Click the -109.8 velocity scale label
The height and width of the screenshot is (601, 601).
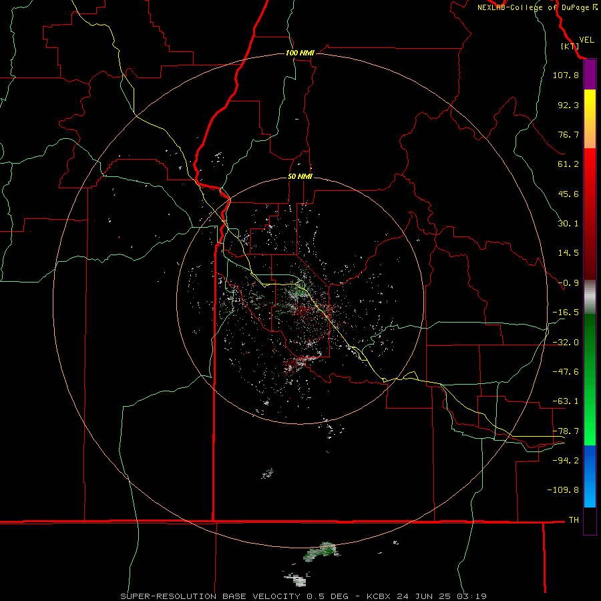click(563, 490)
